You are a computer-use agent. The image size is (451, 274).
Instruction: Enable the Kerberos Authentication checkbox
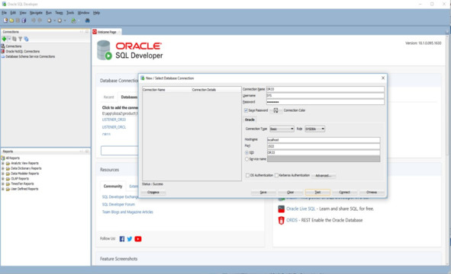click(276, 175)
